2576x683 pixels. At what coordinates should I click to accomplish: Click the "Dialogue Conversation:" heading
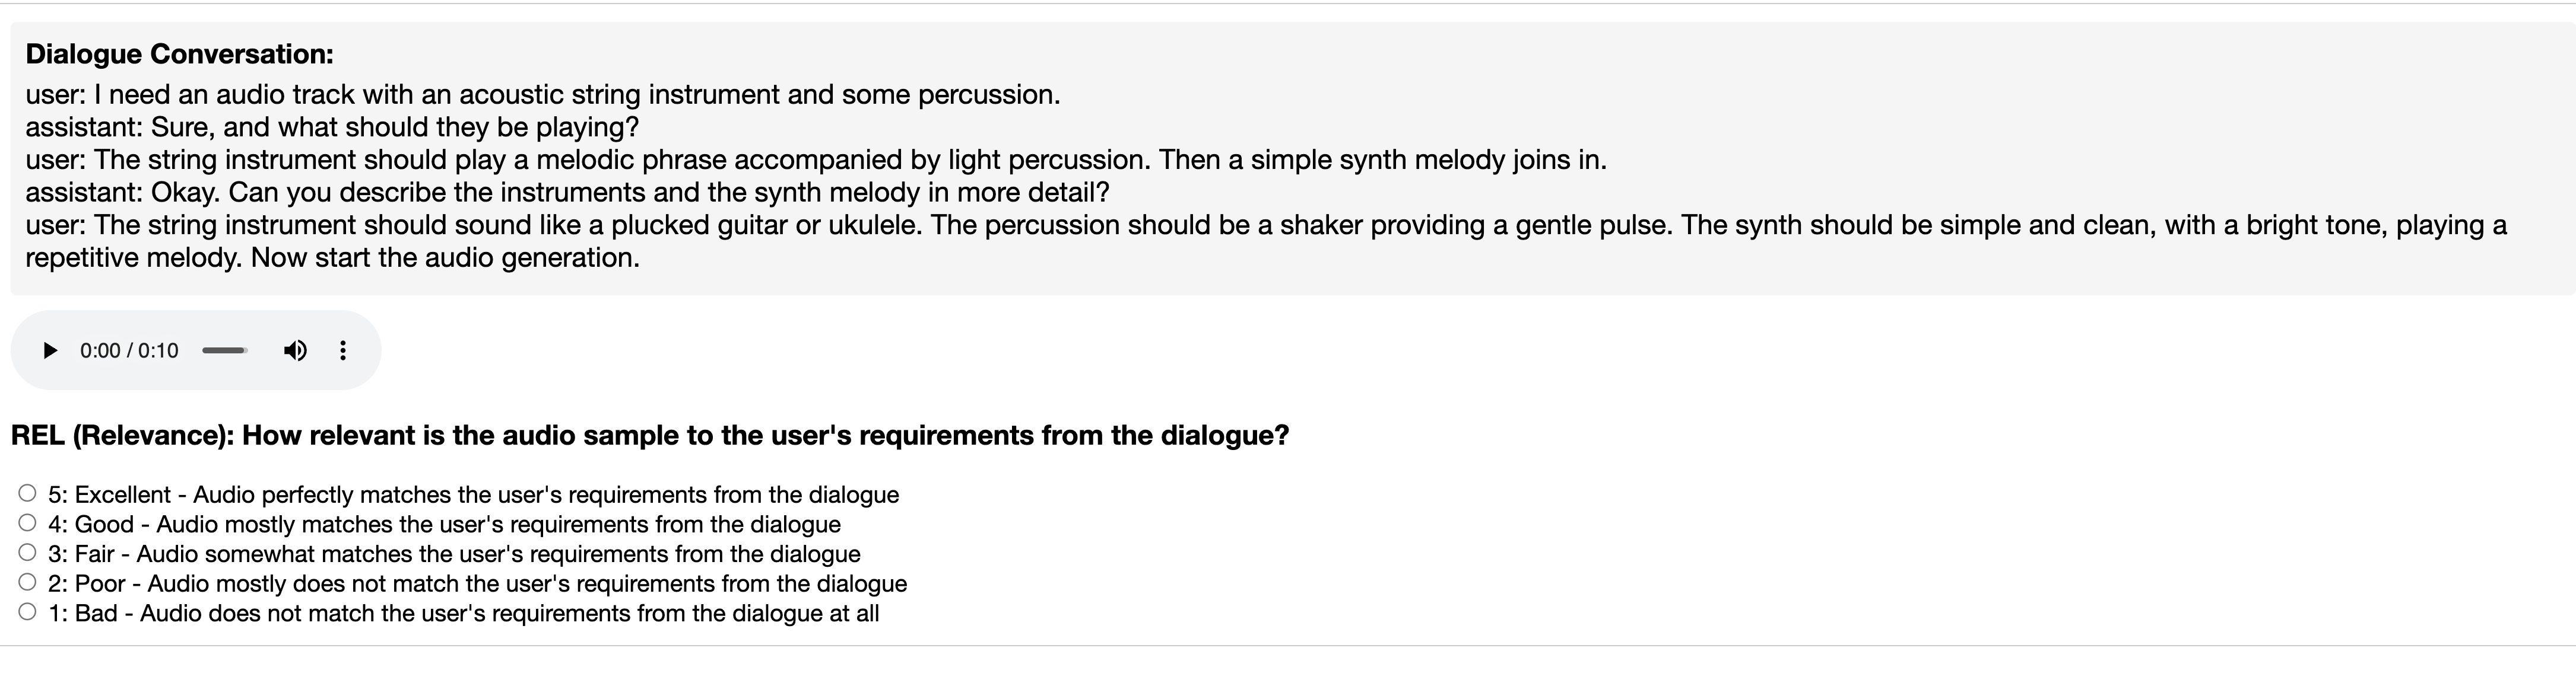click(x=180, y=54)
